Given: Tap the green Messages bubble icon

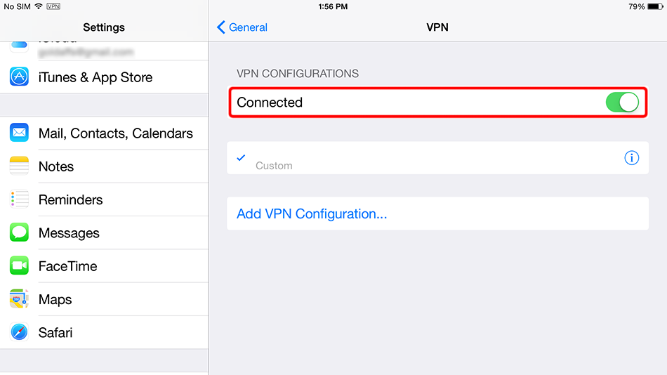Looking at the screenshot, I should pos(19,233).
